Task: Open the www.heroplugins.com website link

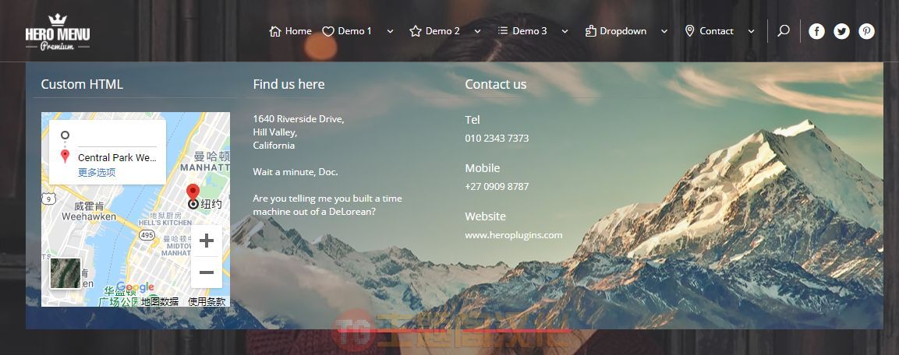Action: 514,235
